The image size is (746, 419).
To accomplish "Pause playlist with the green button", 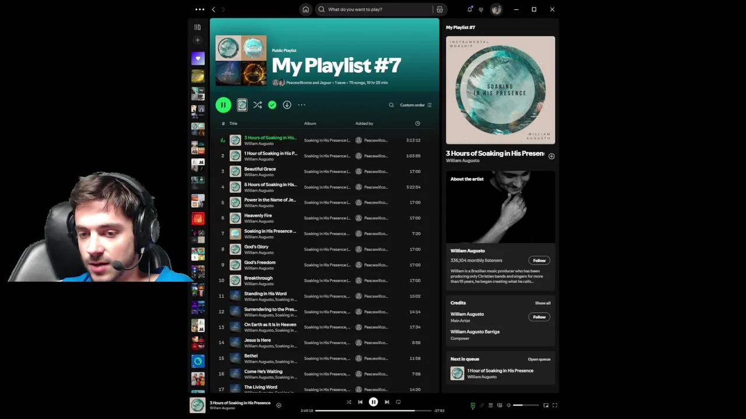I will click(x=223, y=105).
